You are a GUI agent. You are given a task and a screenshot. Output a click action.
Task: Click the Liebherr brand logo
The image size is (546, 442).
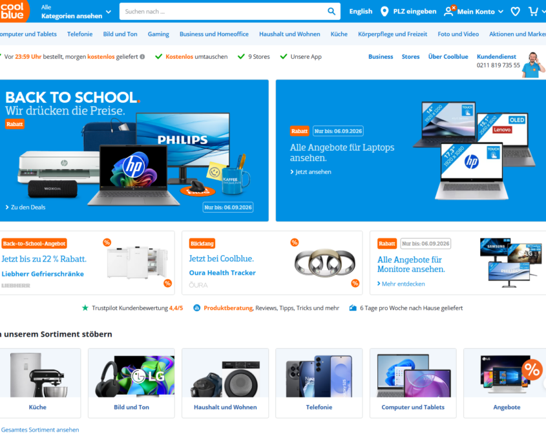click(x=16, y=286)
